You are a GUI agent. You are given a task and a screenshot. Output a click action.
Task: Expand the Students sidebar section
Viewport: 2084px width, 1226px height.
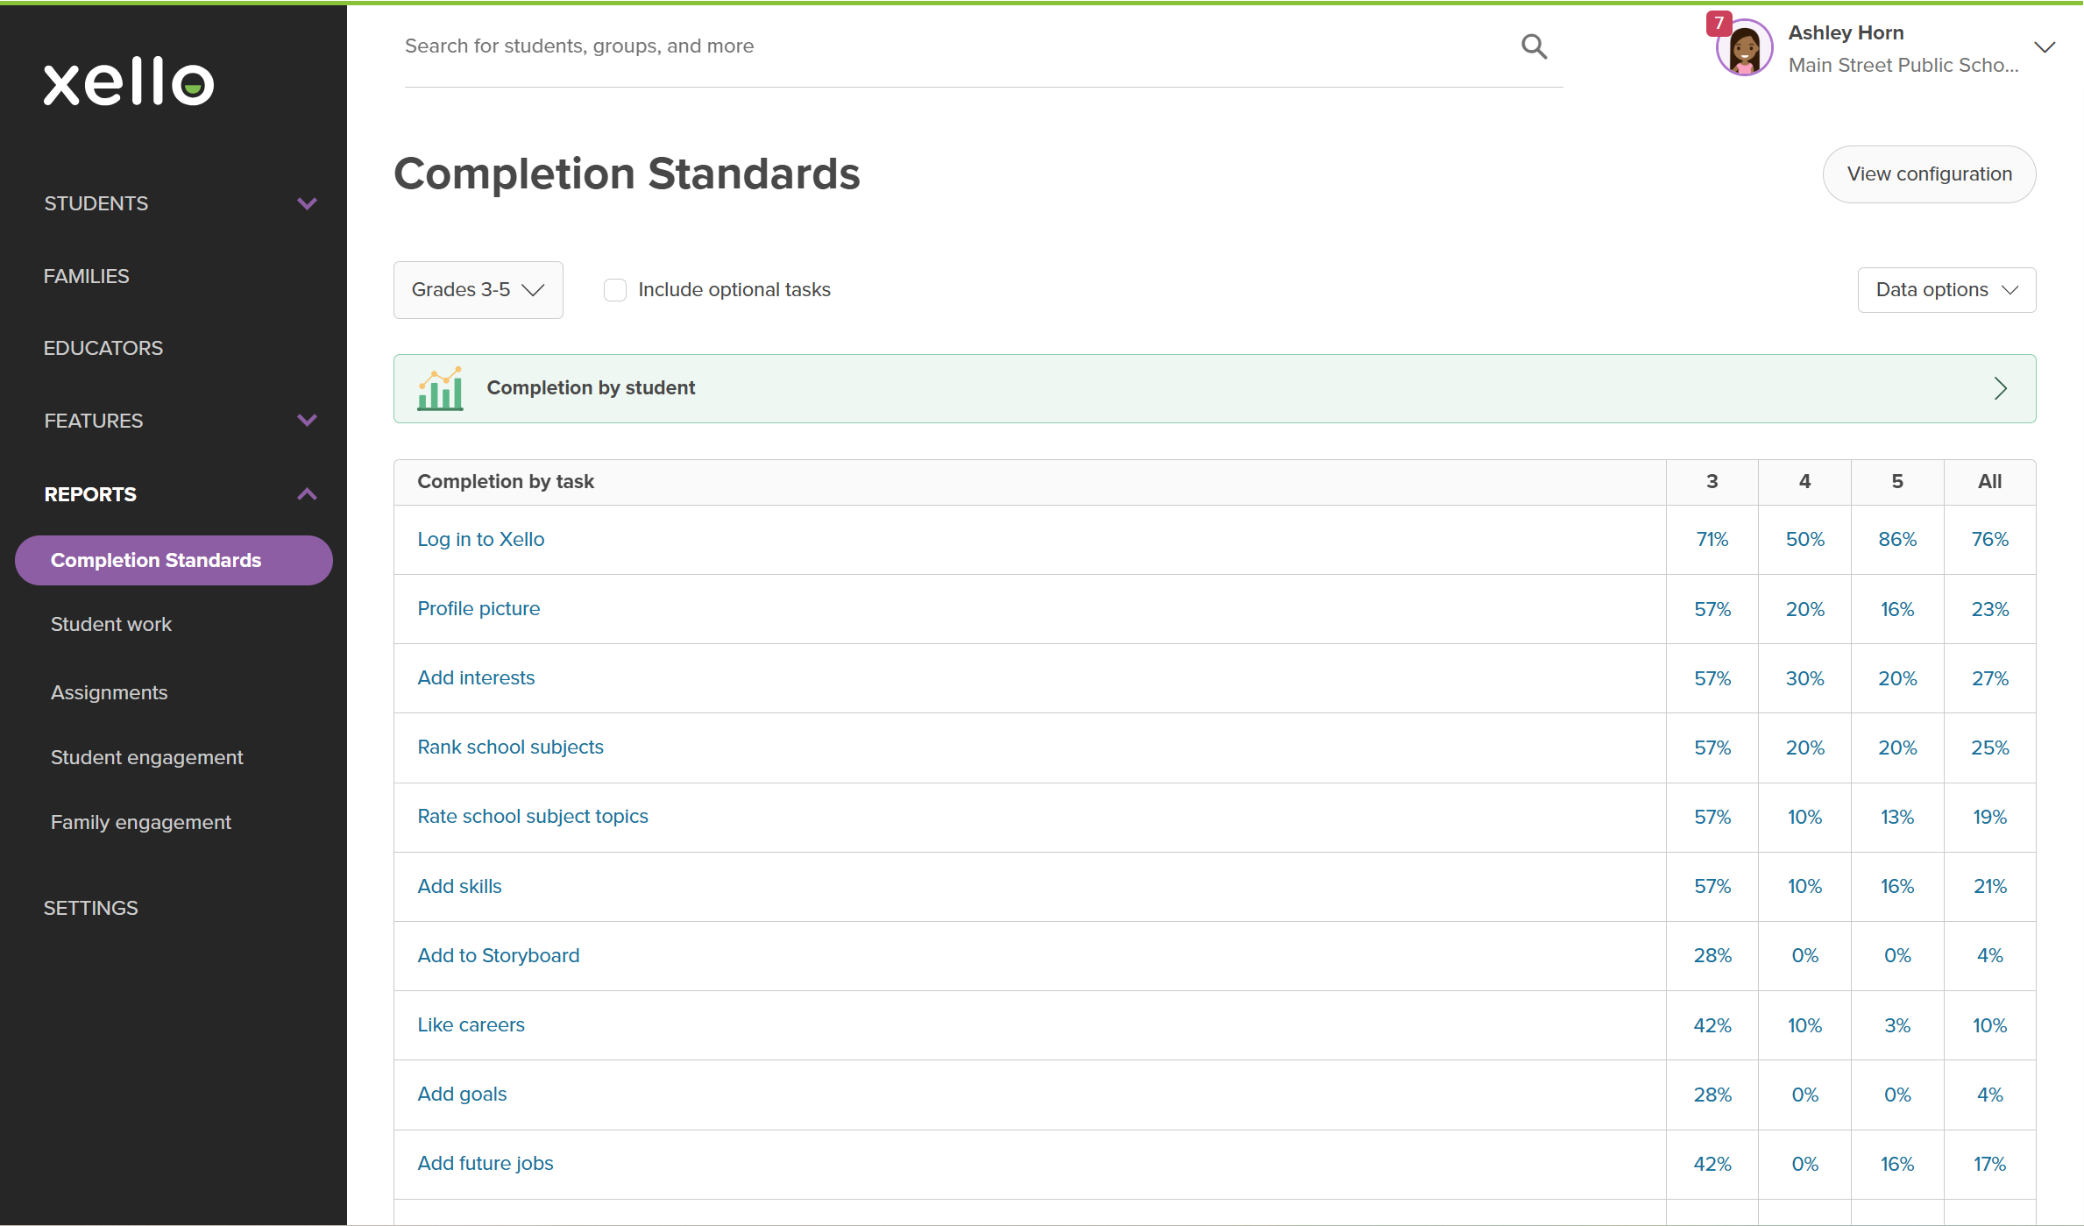(306, 203)
